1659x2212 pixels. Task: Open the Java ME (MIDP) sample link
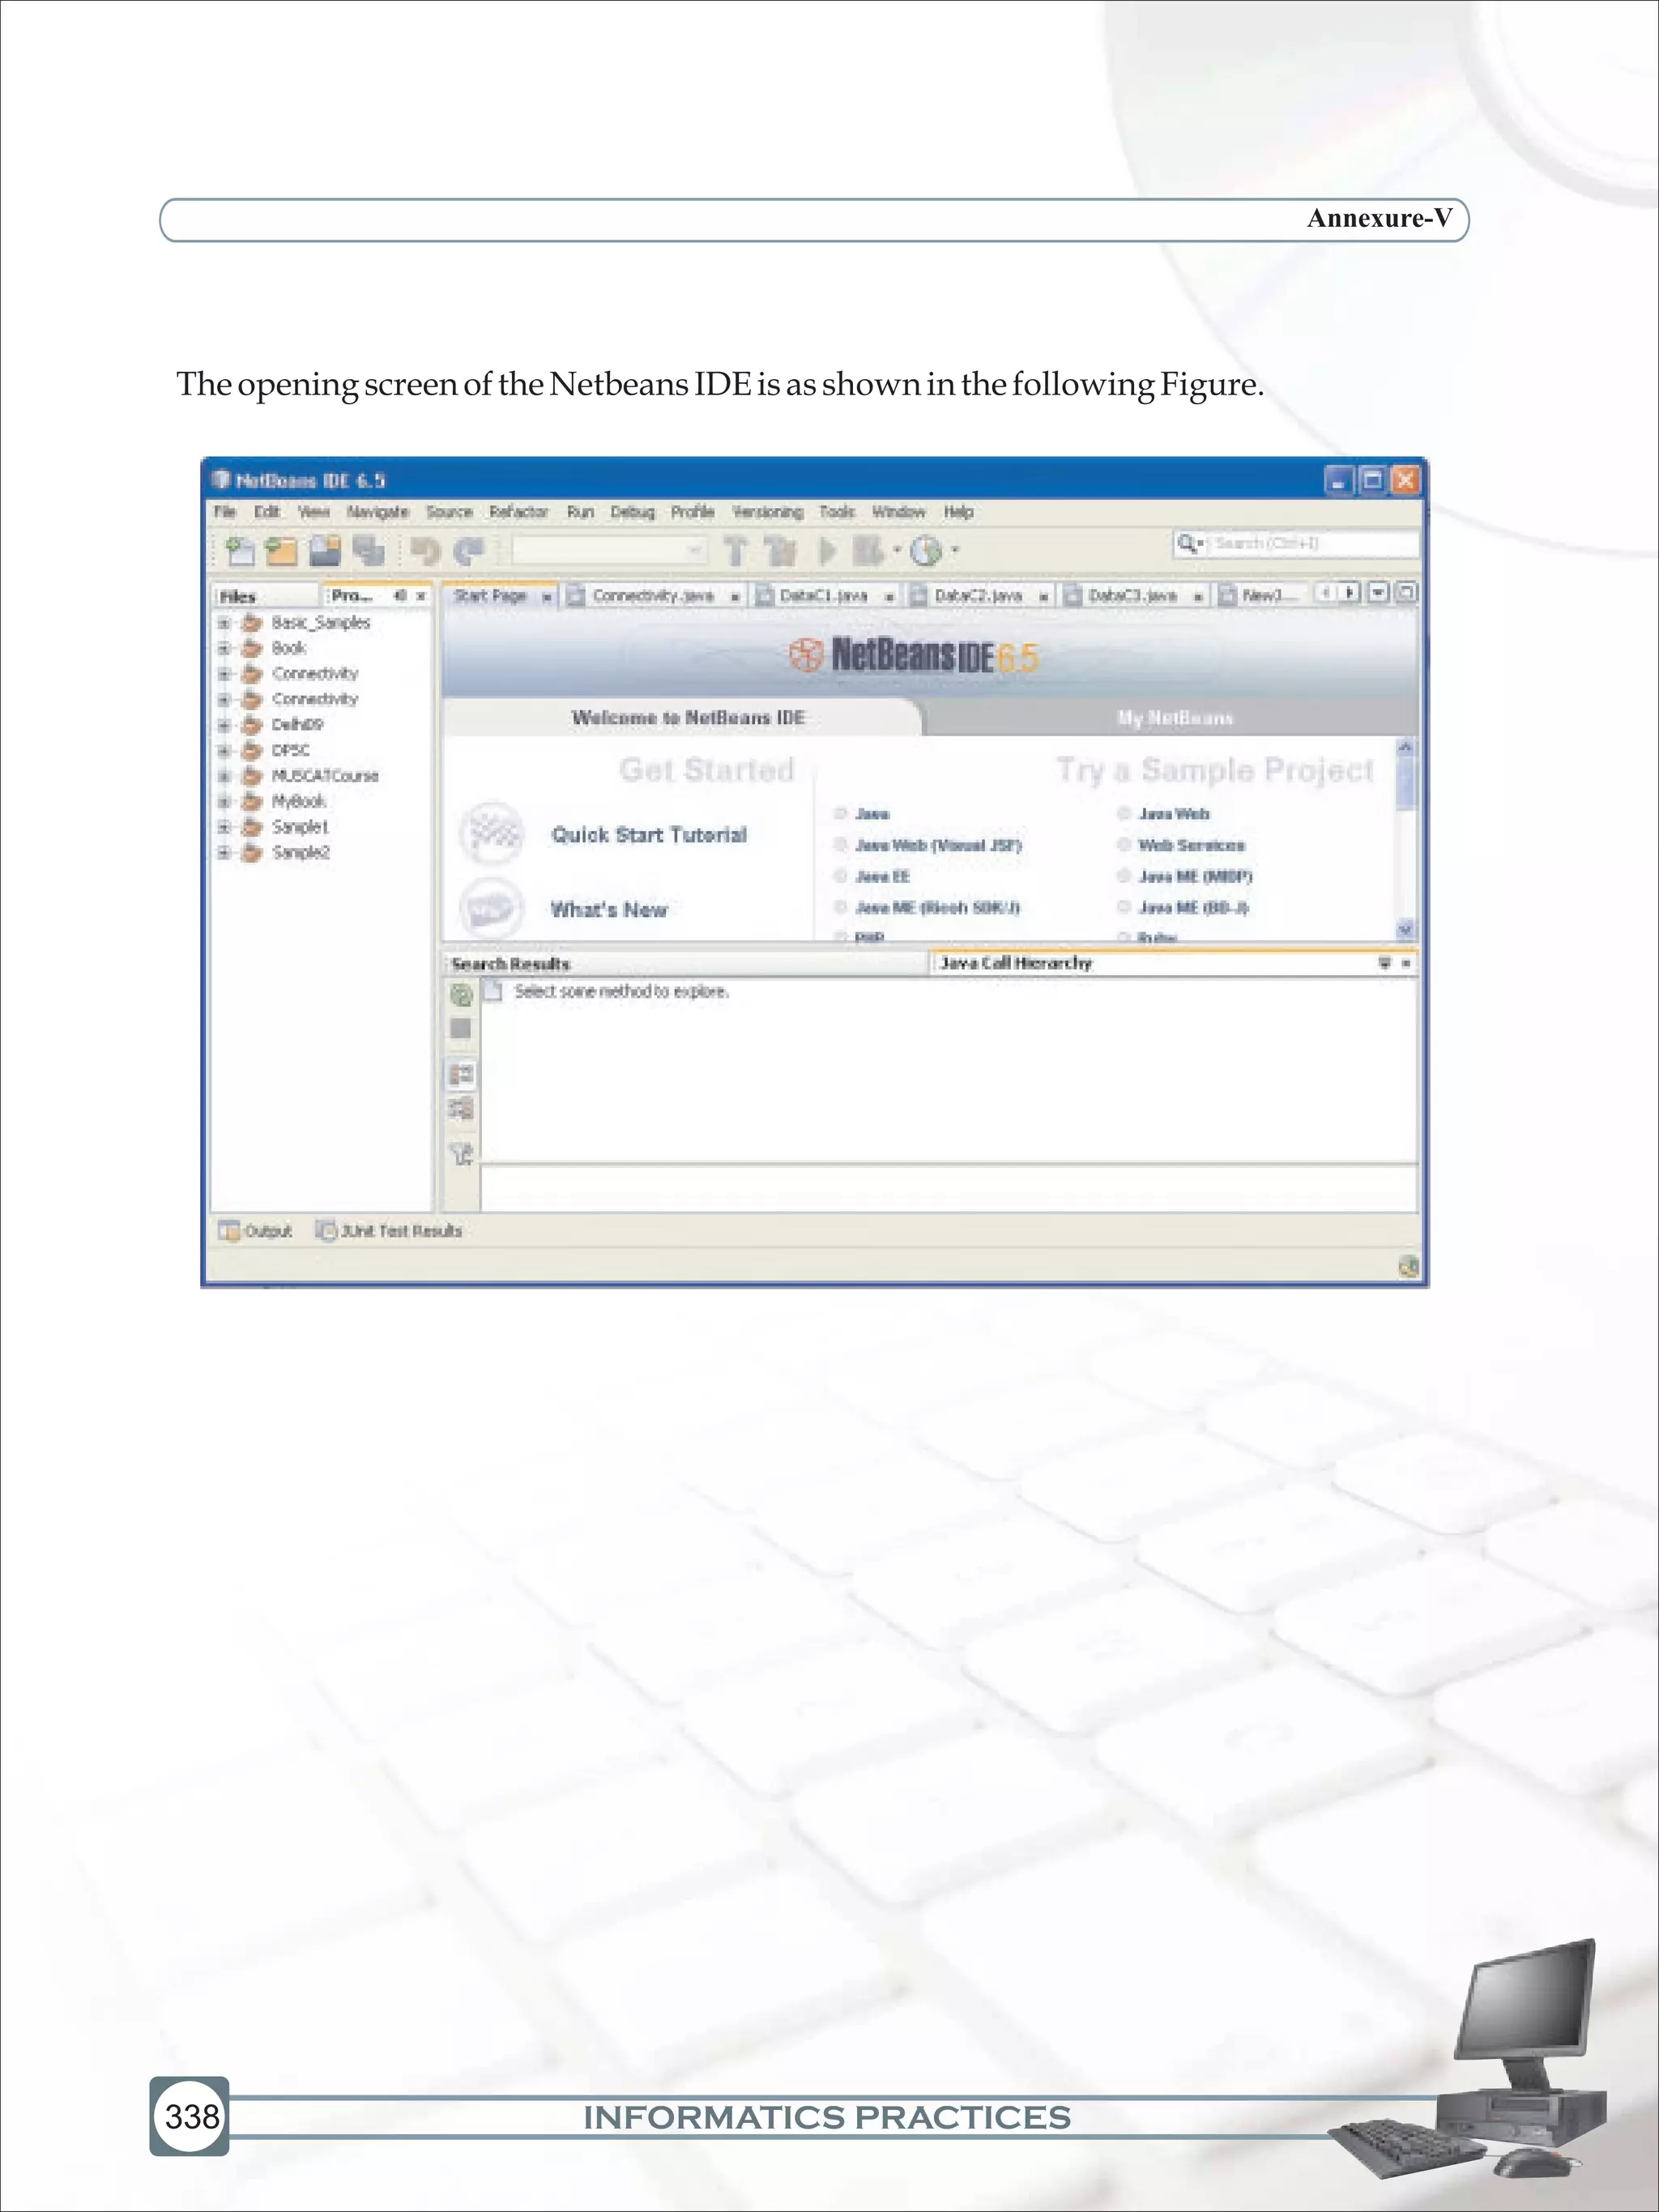pyautogui.click(x=1195, y=876)
